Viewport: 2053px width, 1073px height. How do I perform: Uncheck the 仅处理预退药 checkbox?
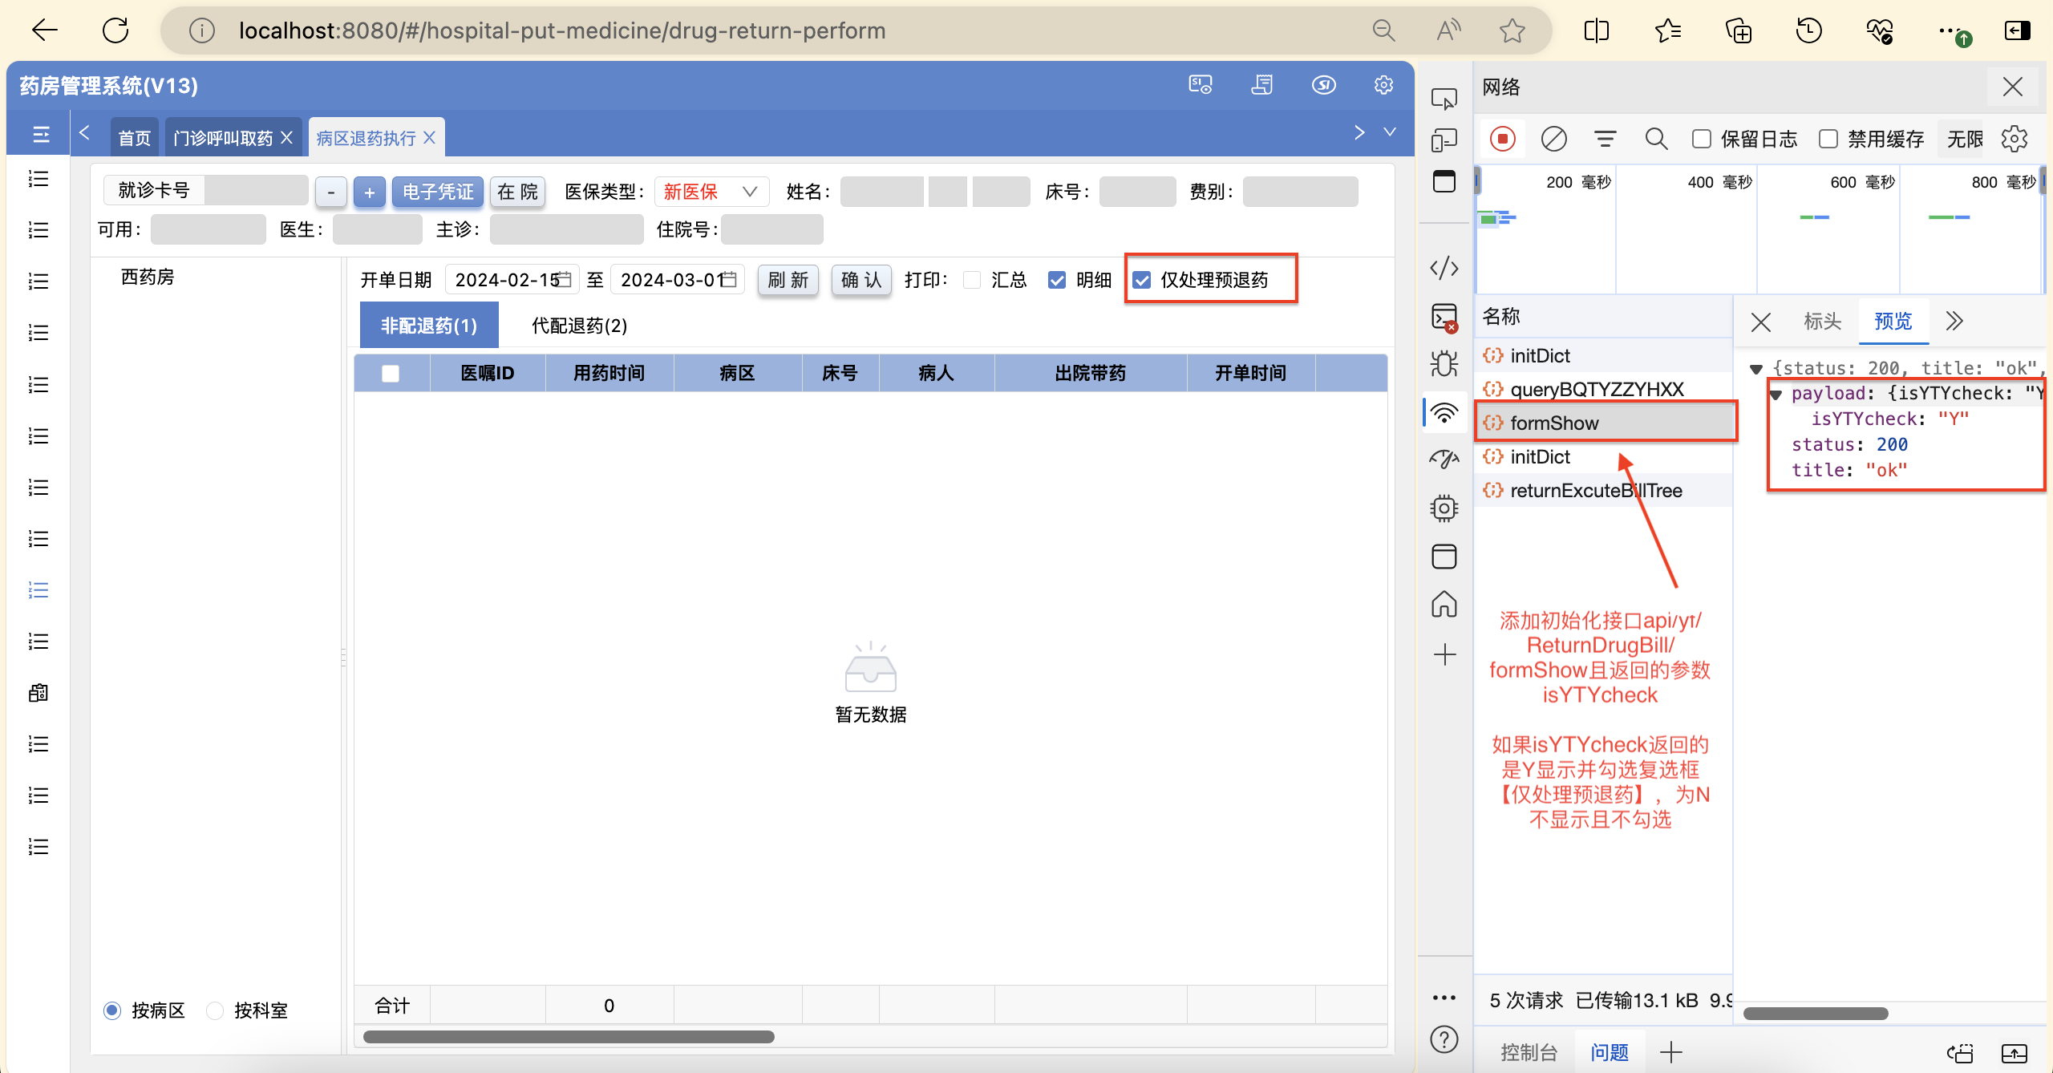tap(1142, 280)
